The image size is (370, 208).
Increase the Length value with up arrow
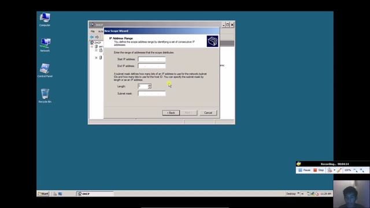tap(150, 85)
